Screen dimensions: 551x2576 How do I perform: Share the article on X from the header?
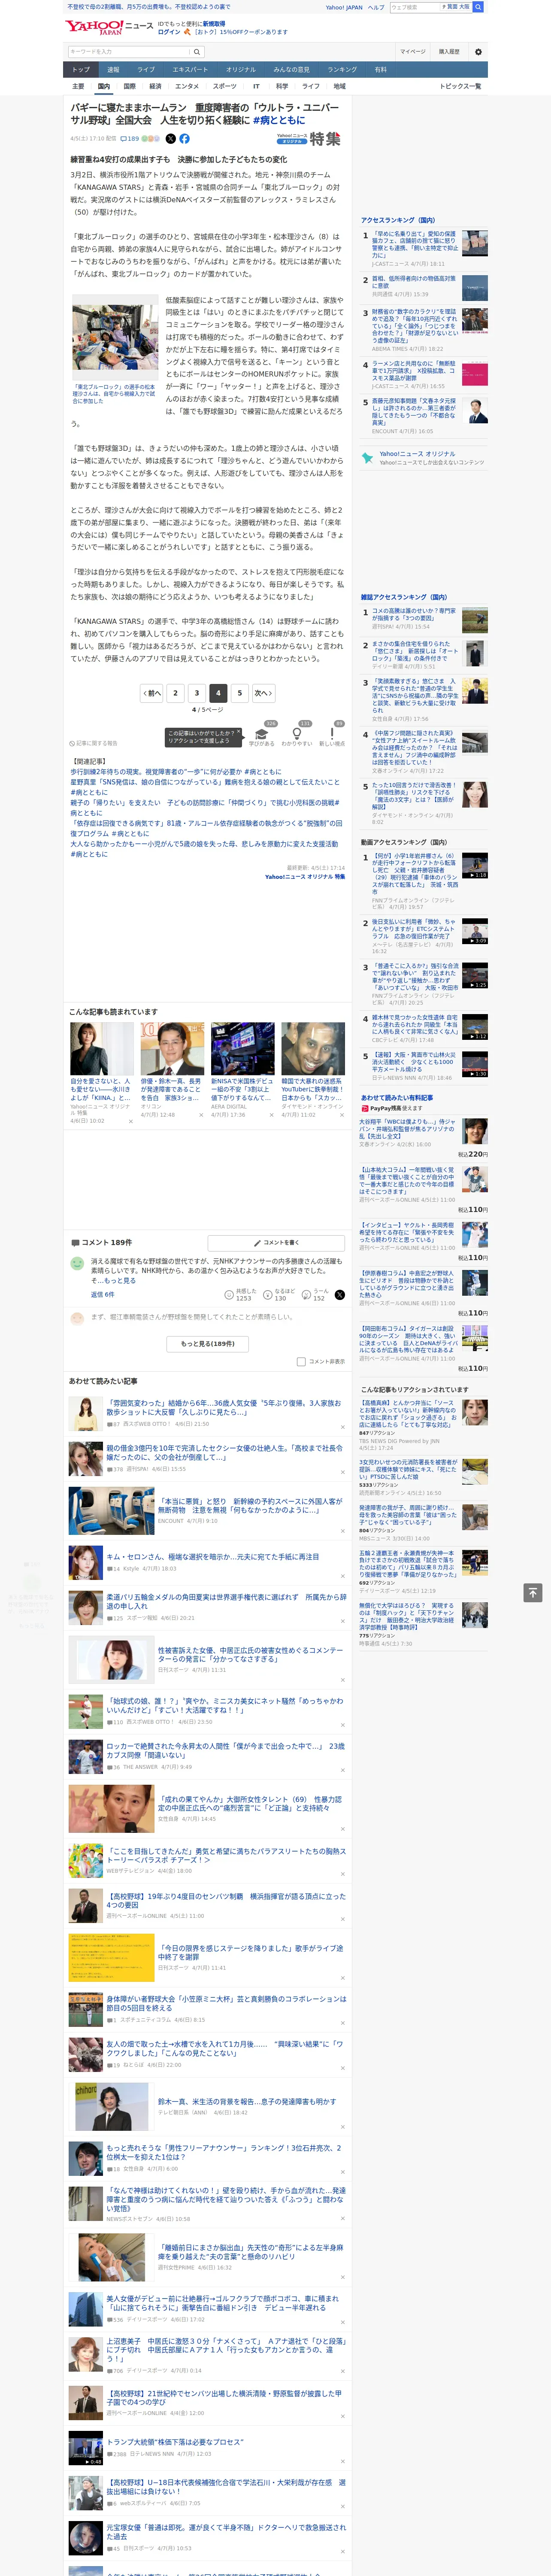pyautogui.click(x=170, y=139)
